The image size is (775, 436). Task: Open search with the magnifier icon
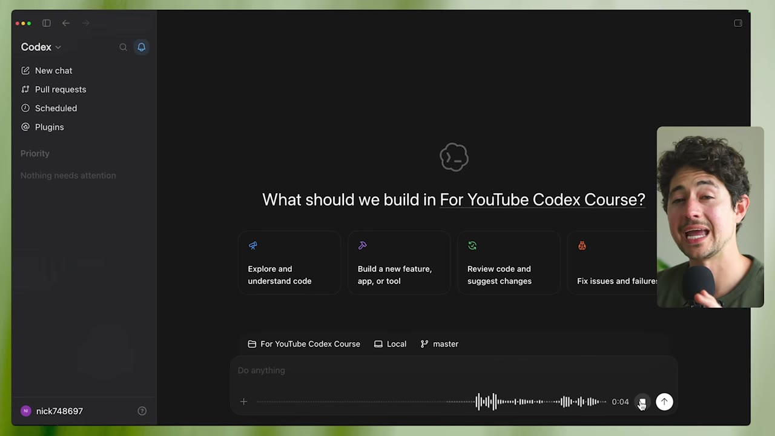pos(123,47)
